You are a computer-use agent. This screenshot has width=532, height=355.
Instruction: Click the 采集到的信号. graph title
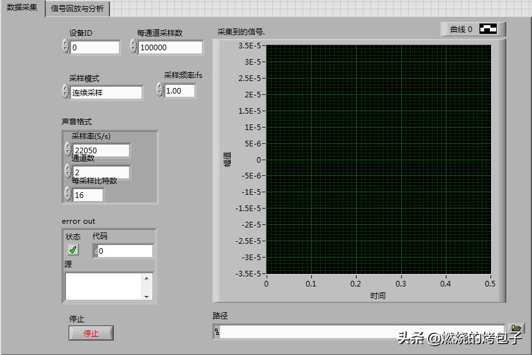pos(241,32)
